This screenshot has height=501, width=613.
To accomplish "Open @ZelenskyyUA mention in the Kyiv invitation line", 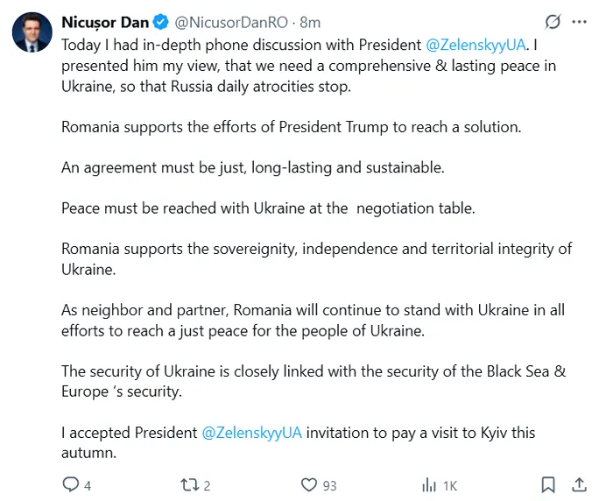I will coord(252,433).
